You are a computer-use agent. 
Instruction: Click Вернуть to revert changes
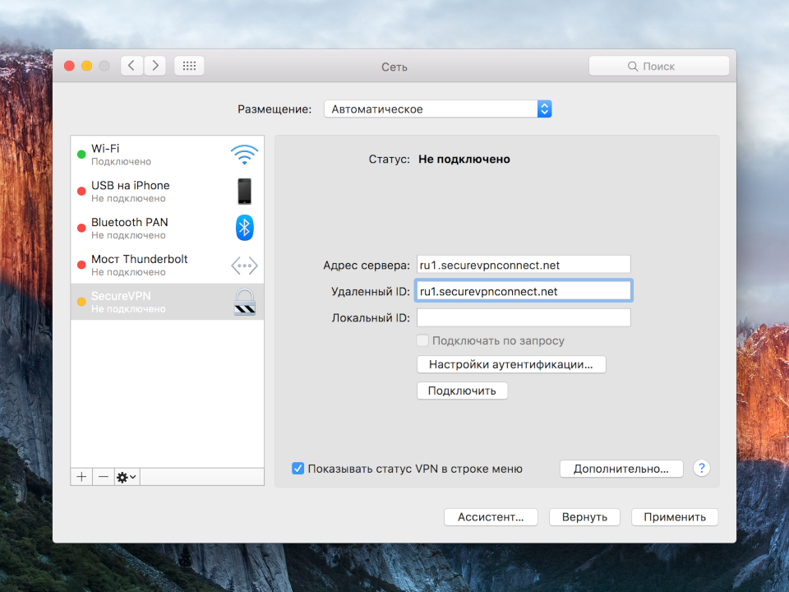(584, 517)
